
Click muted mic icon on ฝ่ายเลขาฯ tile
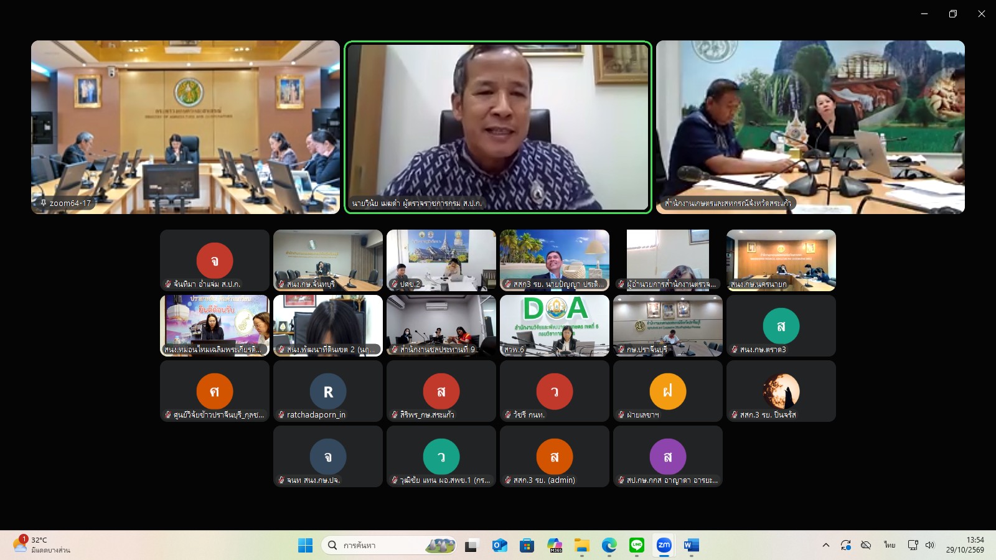pos(621,414)
